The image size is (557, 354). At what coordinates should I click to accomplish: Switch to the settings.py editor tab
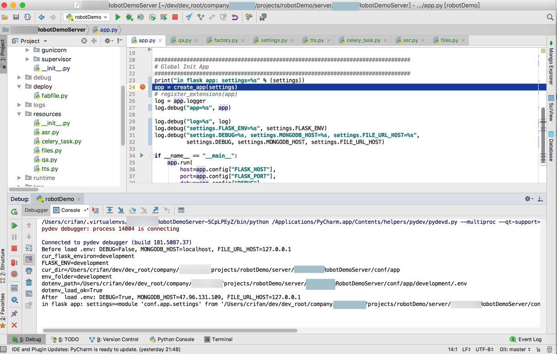coord(273,40)
